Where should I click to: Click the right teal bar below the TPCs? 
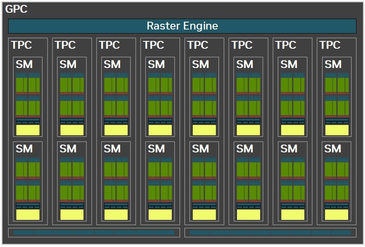pyautogui.click(x=270, y=233)
